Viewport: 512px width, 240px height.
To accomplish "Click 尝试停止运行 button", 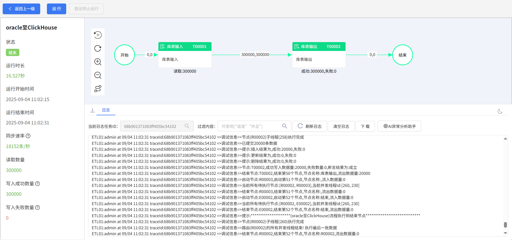I will (x=86, y=9).
